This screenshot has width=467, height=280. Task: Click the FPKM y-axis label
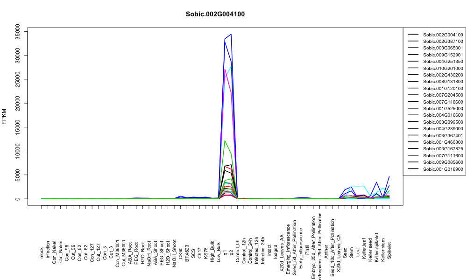pos(4,116)
